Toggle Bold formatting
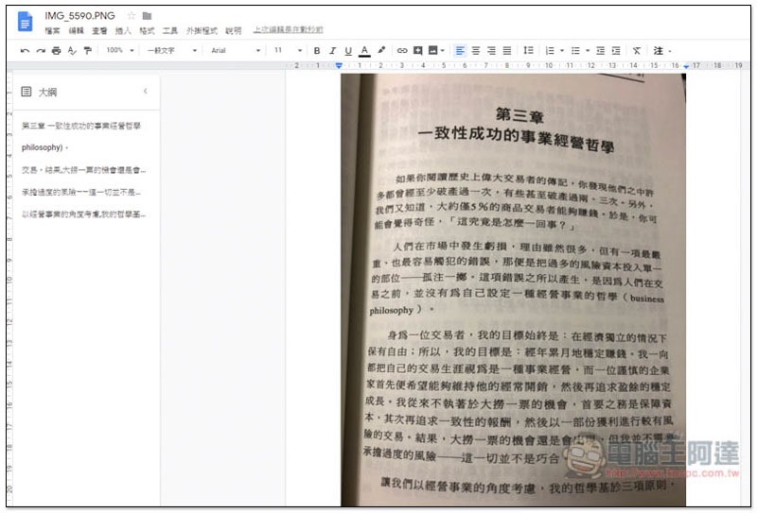Image resolution: width=757 pixels, height=513 pixels. pyautogui.click(x=317, y=50)
